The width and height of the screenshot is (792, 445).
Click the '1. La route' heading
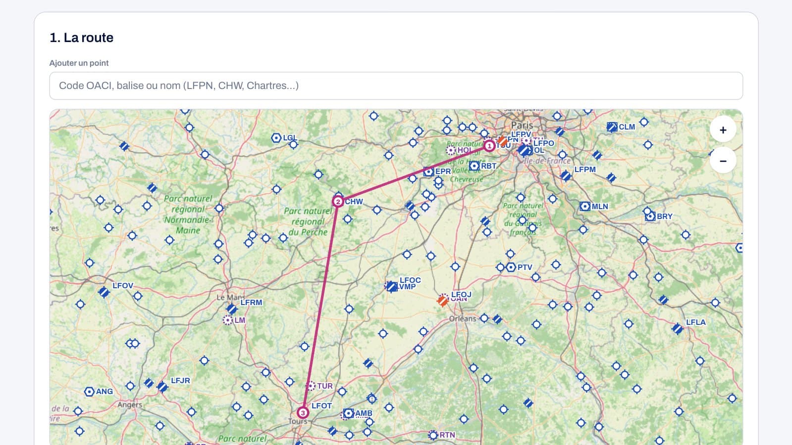82,38
